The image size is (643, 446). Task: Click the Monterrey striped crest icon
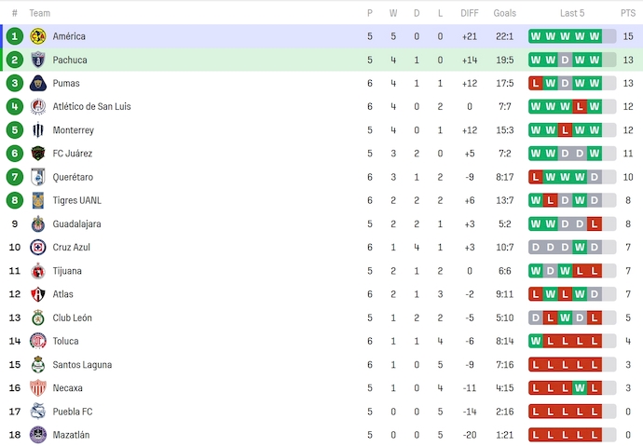tap(37, 130)
